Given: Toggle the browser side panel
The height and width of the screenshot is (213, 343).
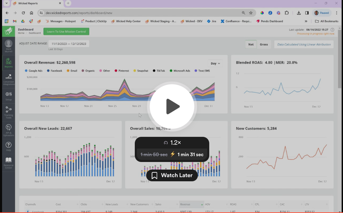Looking at the screenshot, I should pyautogui.click(x=307, y=13).
